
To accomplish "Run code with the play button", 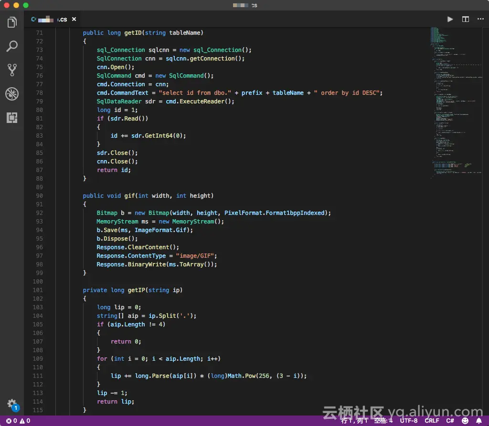I will tap(450, 19).
